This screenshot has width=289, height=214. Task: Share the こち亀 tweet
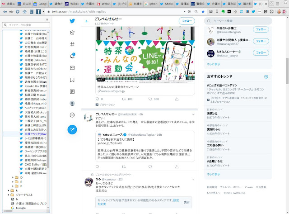pos(177,167)
